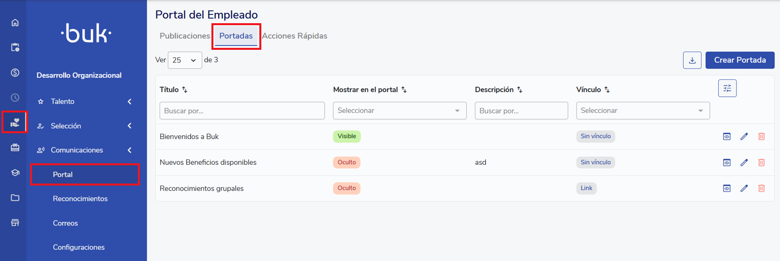Preview the Bienvenidos a Buk portada

tap(727, 137)
